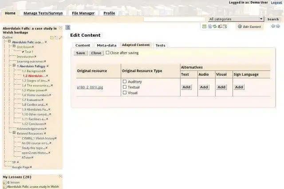Open the '@ lesson' entry in My Lessons
The height and width of the screenshot is (189, 284).
[x=13, y=182]
